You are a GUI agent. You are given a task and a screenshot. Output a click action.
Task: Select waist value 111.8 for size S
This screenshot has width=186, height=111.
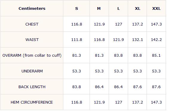(x=76, y=40)
